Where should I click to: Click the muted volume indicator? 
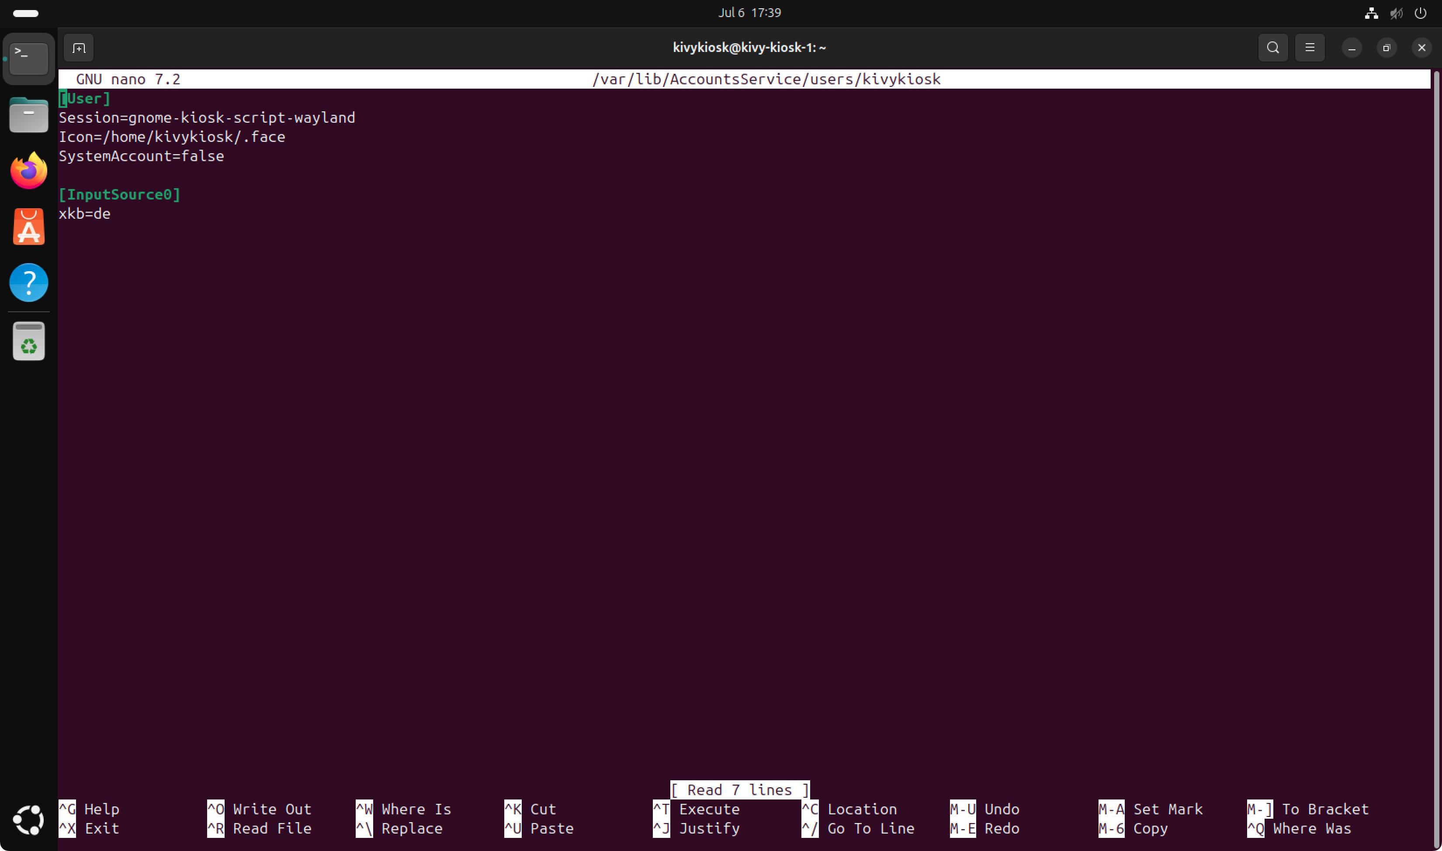(1396, 13)
